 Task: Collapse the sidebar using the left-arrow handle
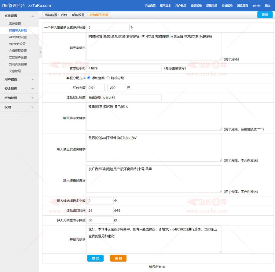[x=40, y=52]
